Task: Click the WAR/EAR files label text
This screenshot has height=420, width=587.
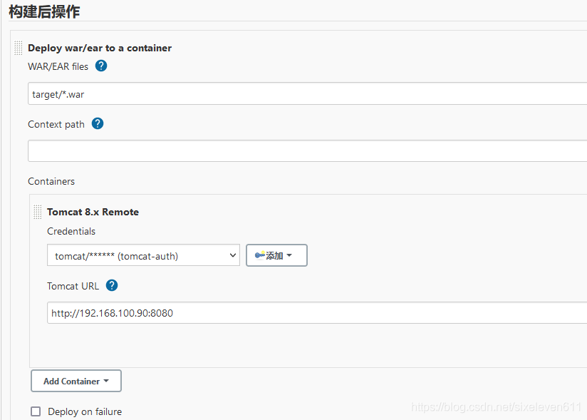Action: (58, 66)
